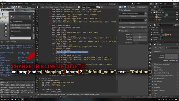The height and width of the screenshot is (101, 179).
Task: Toggle line numbers display icon in text editor
Action: 120,7
